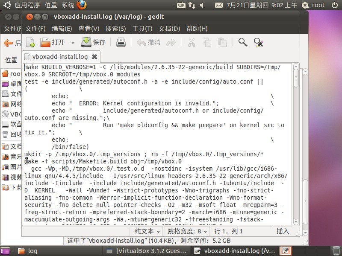This screenshot has height=256, width=342.
Task: Open find and replace tool
Action: click(259, 42)
